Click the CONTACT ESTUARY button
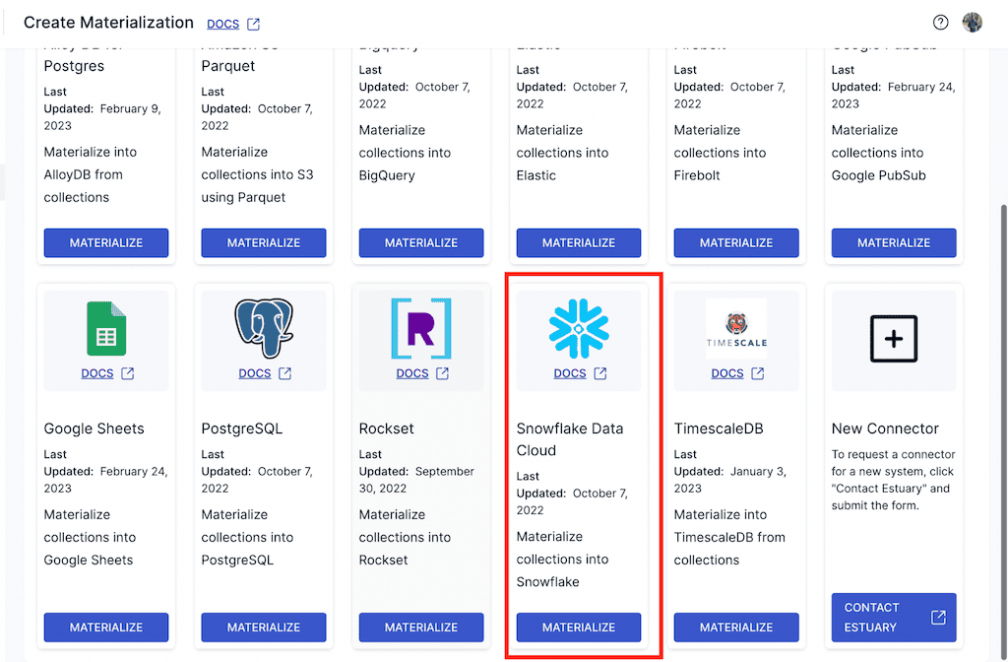 [893, 618]
